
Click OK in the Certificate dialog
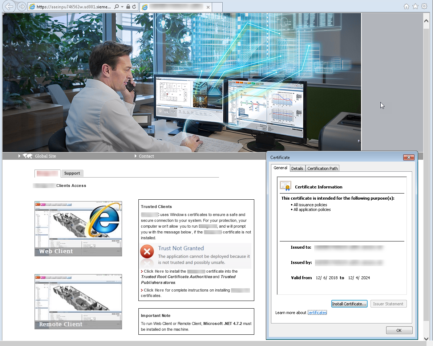399,330
